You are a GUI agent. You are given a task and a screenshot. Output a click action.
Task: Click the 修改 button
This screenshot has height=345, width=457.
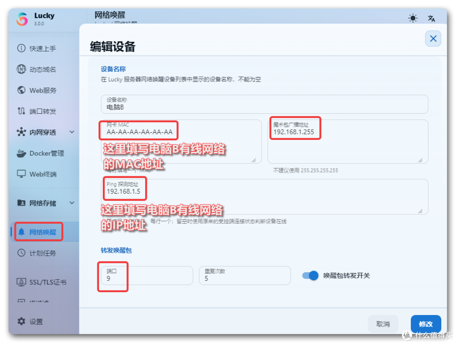(426, 324)
